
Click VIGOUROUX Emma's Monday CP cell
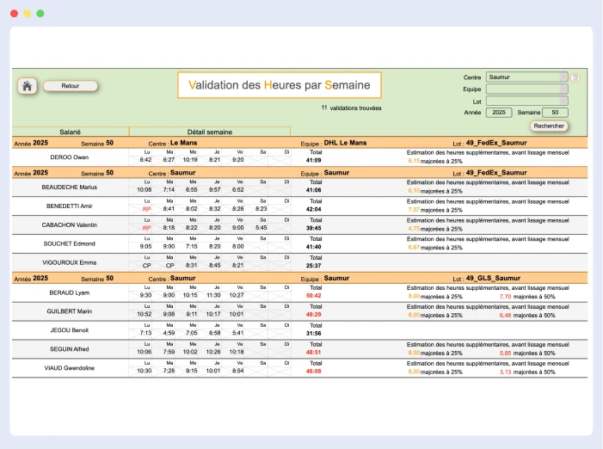[x=146, y=265]
